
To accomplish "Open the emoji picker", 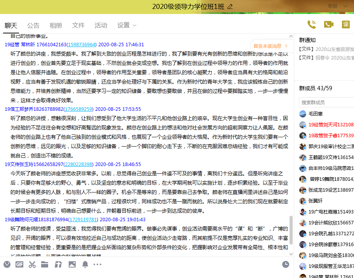I will pos(7,264).
